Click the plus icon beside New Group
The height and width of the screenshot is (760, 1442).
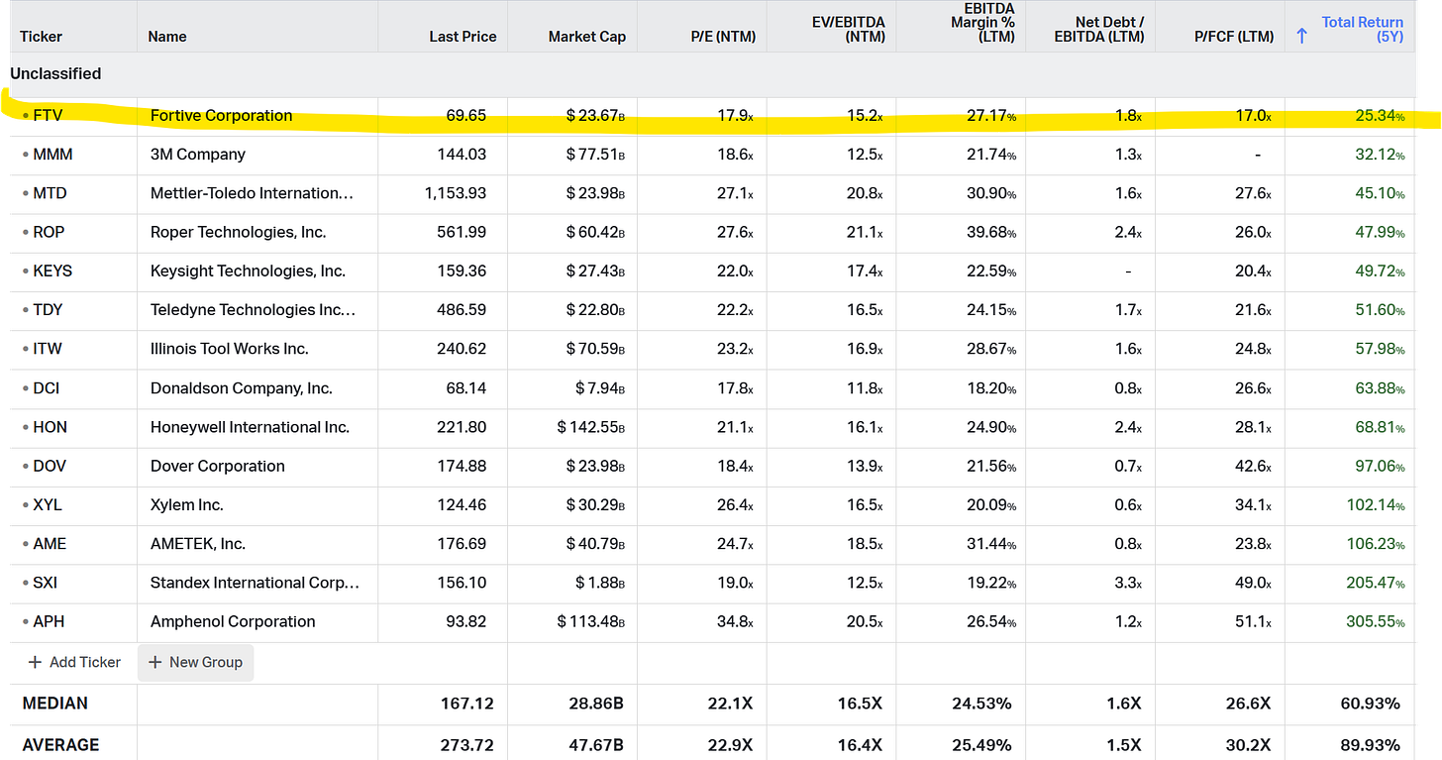(x=154, y=662)
